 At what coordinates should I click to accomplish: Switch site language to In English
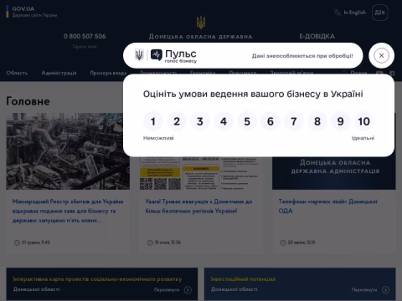click(x=354, y=13)
